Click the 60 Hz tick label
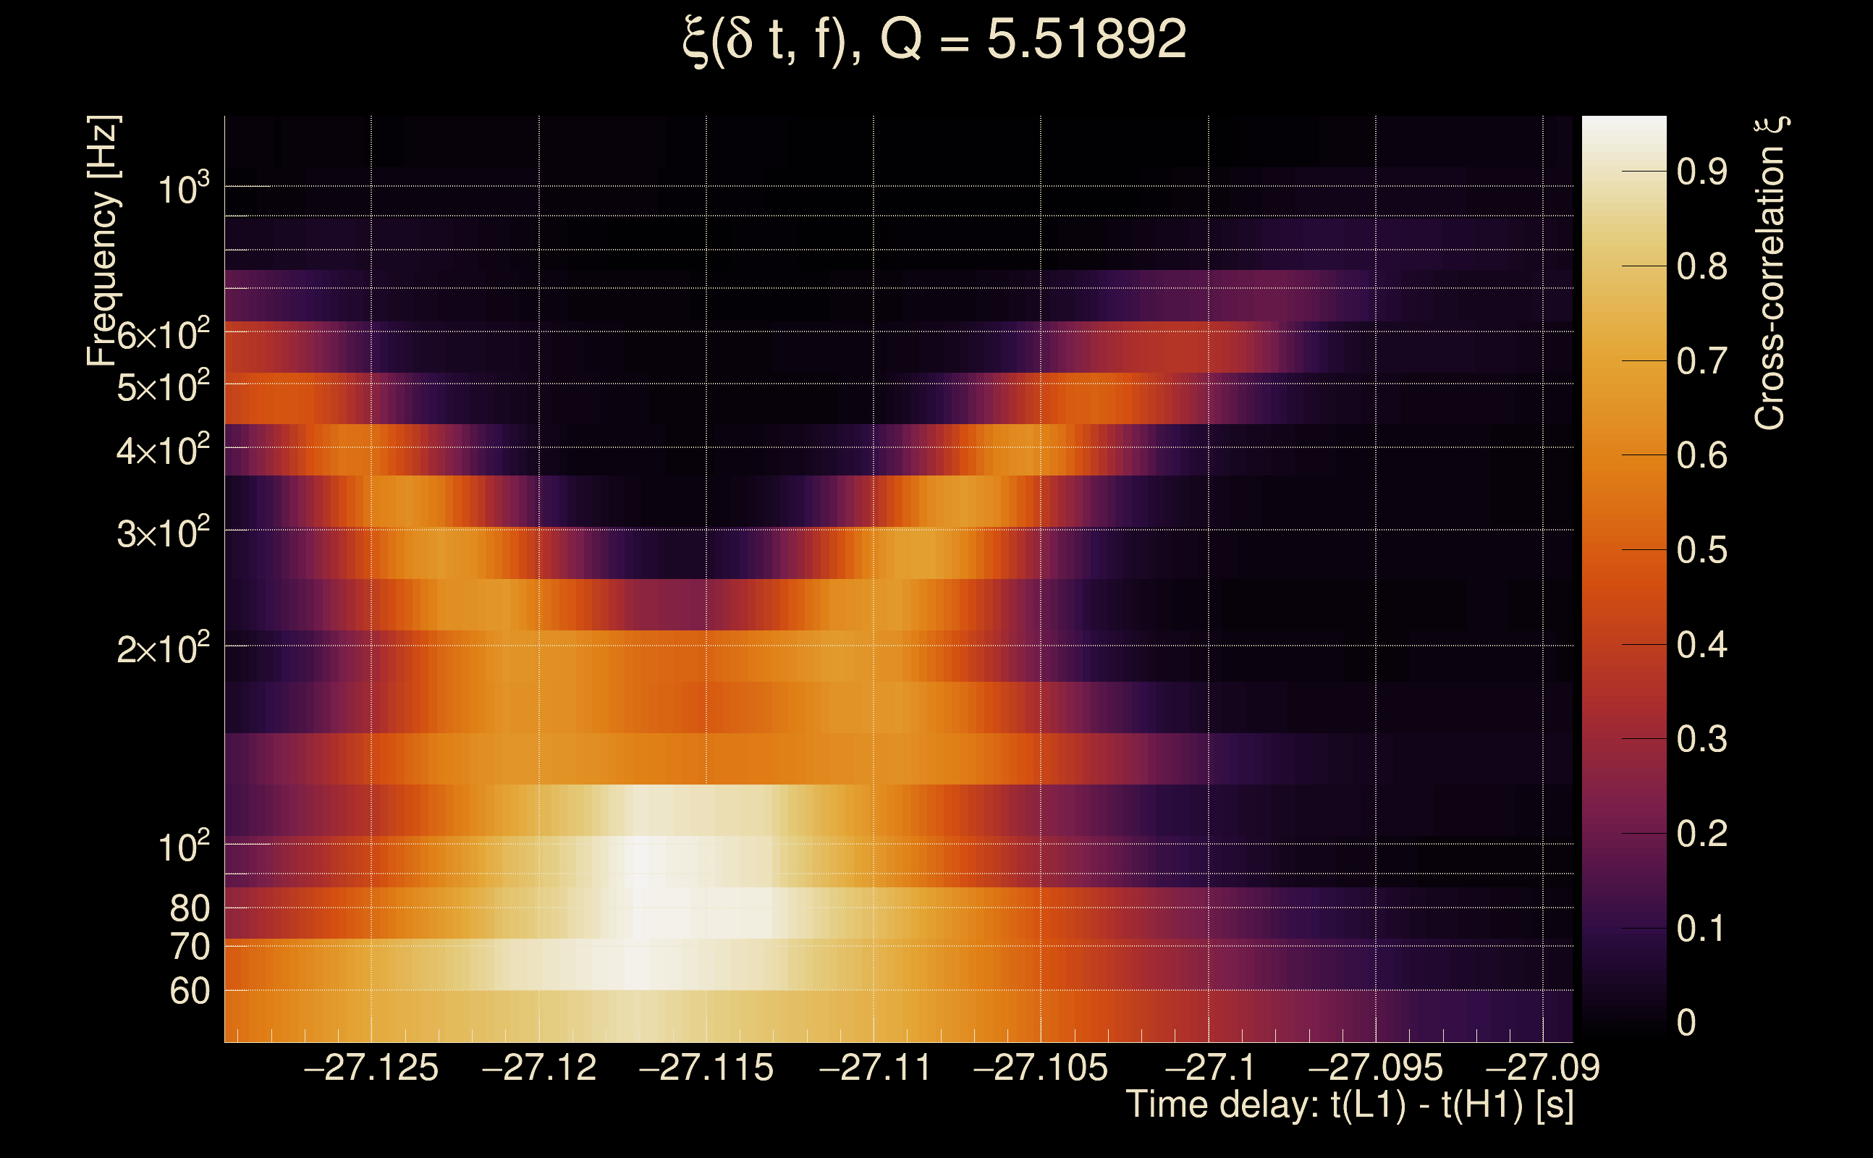 point(189,991)
